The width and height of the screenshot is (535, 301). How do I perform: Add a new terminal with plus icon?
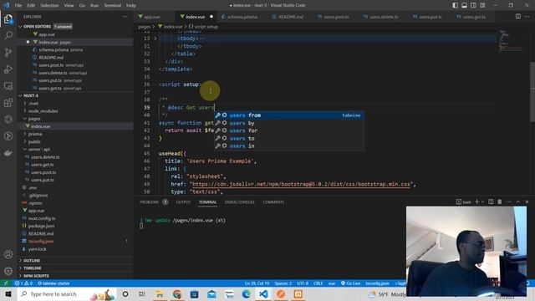coord(476,202)
